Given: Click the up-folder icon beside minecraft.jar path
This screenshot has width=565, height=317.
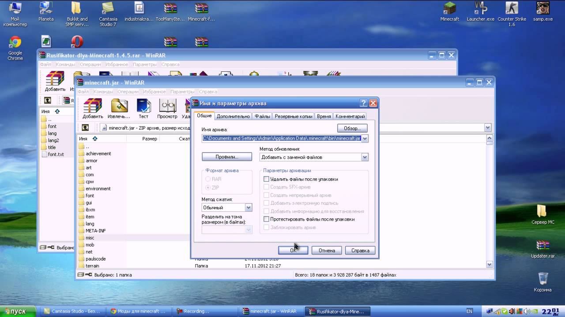Looking at the screenshot, I should pos(85,128).
